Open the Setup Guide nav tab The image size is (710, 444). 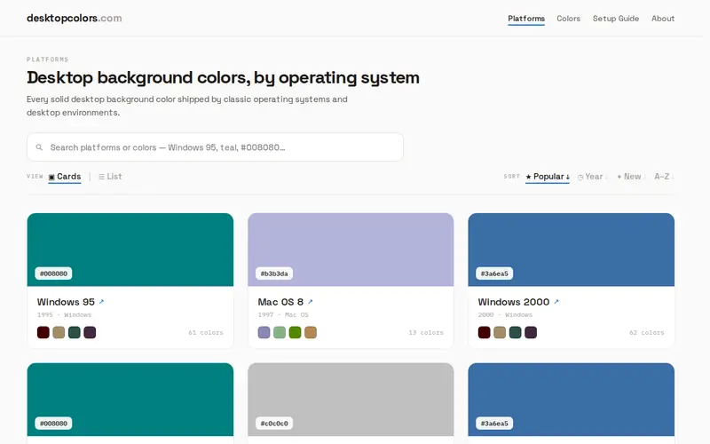click(616, 19)
